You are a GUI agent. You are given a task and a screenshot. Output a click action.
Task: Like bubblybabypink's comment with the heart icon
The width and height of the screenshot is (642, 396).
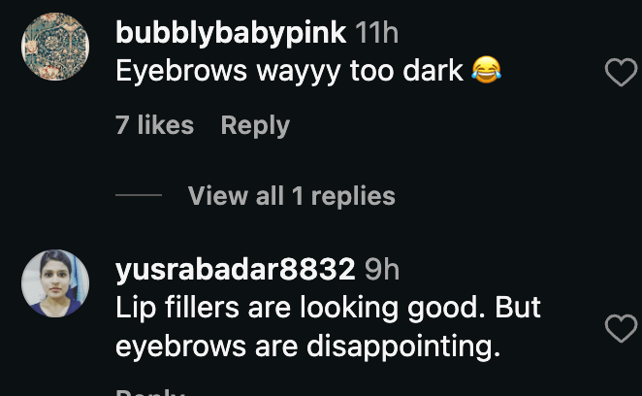pyautogui.click(x=621, y=72)
